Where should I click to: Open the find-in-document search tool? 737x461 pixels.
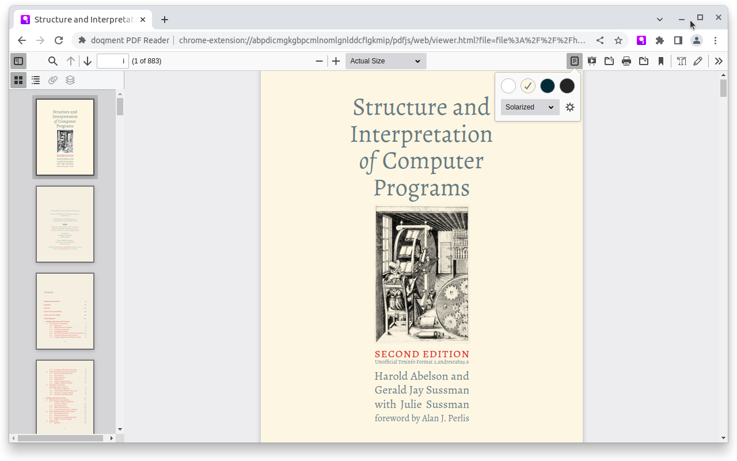(x=52, y=61)
